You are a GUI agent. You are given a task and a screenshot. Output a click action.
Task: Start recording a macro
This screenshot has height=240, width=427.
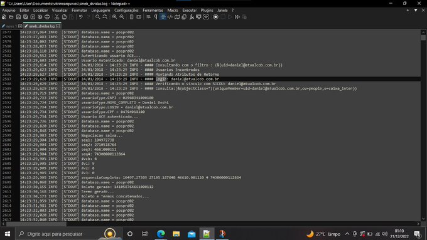(215, 17)
